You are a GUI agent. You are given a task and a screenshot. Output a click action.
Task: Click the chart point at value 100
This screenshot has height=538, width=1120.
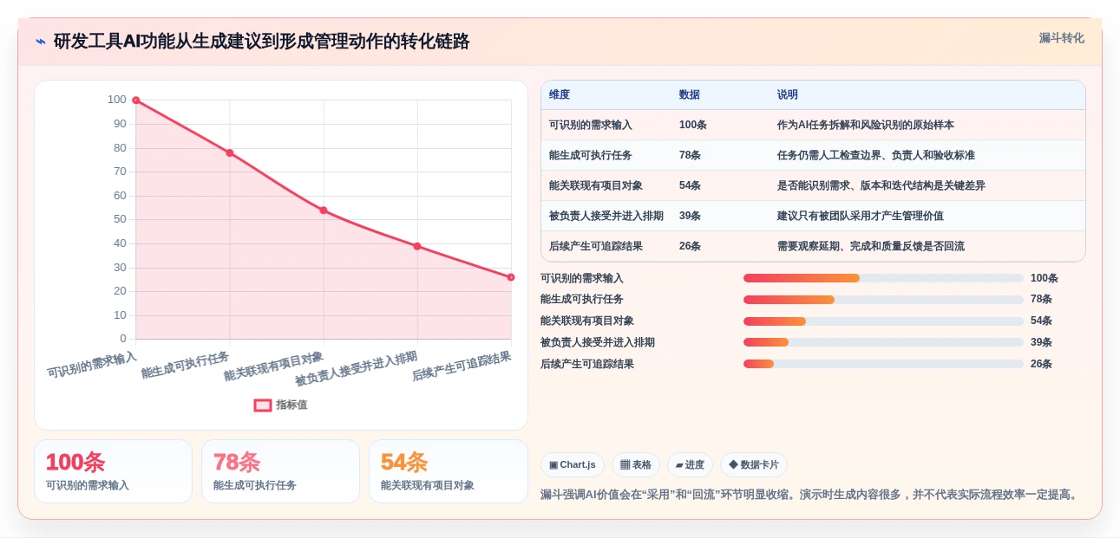[136, 100]
